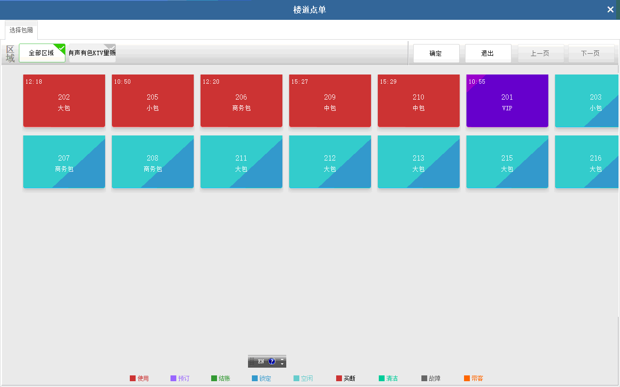Minimize the language bar
The height and width of the screenshot is (387, 620).
click(x=282, y=359)
